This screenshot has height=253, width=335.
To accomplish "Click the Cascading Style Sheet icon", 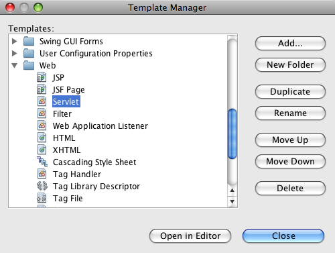I will tap(42, 162).
